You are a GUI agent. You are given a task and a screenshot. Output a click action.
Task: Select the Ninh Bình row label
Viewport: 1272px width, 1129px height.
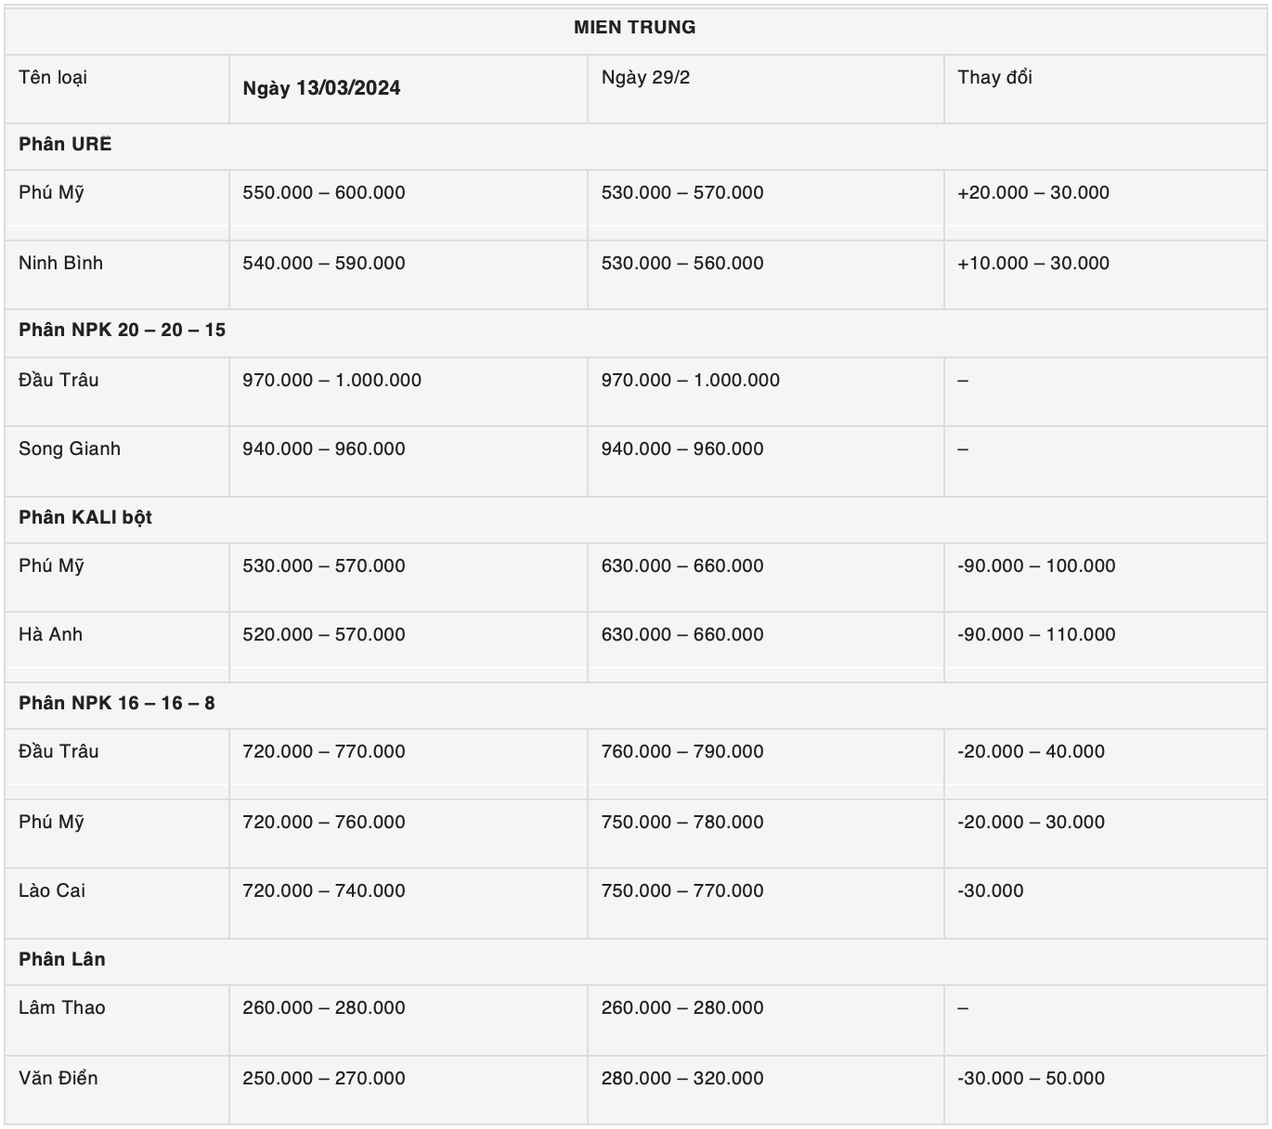[x=60, y=264]
